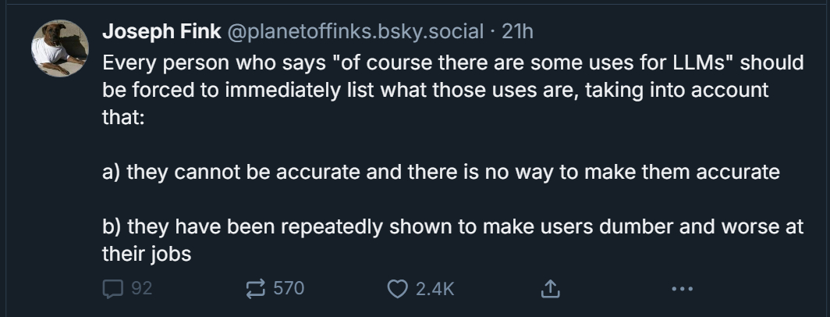This screenshot has height=317, width=830.
Task: Open the repost arrows menu
Action: tap(255, 288)
